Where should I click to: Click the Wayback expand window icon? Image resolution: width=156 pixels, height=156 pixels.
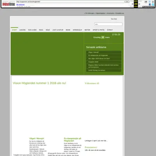click(146, 2)
